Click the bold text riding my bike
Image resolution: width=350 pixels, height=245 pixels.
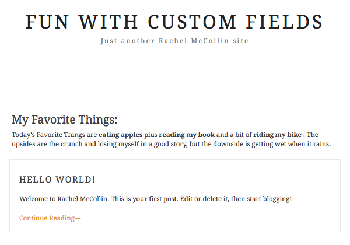pyautogui.click(x=278, y=135)
